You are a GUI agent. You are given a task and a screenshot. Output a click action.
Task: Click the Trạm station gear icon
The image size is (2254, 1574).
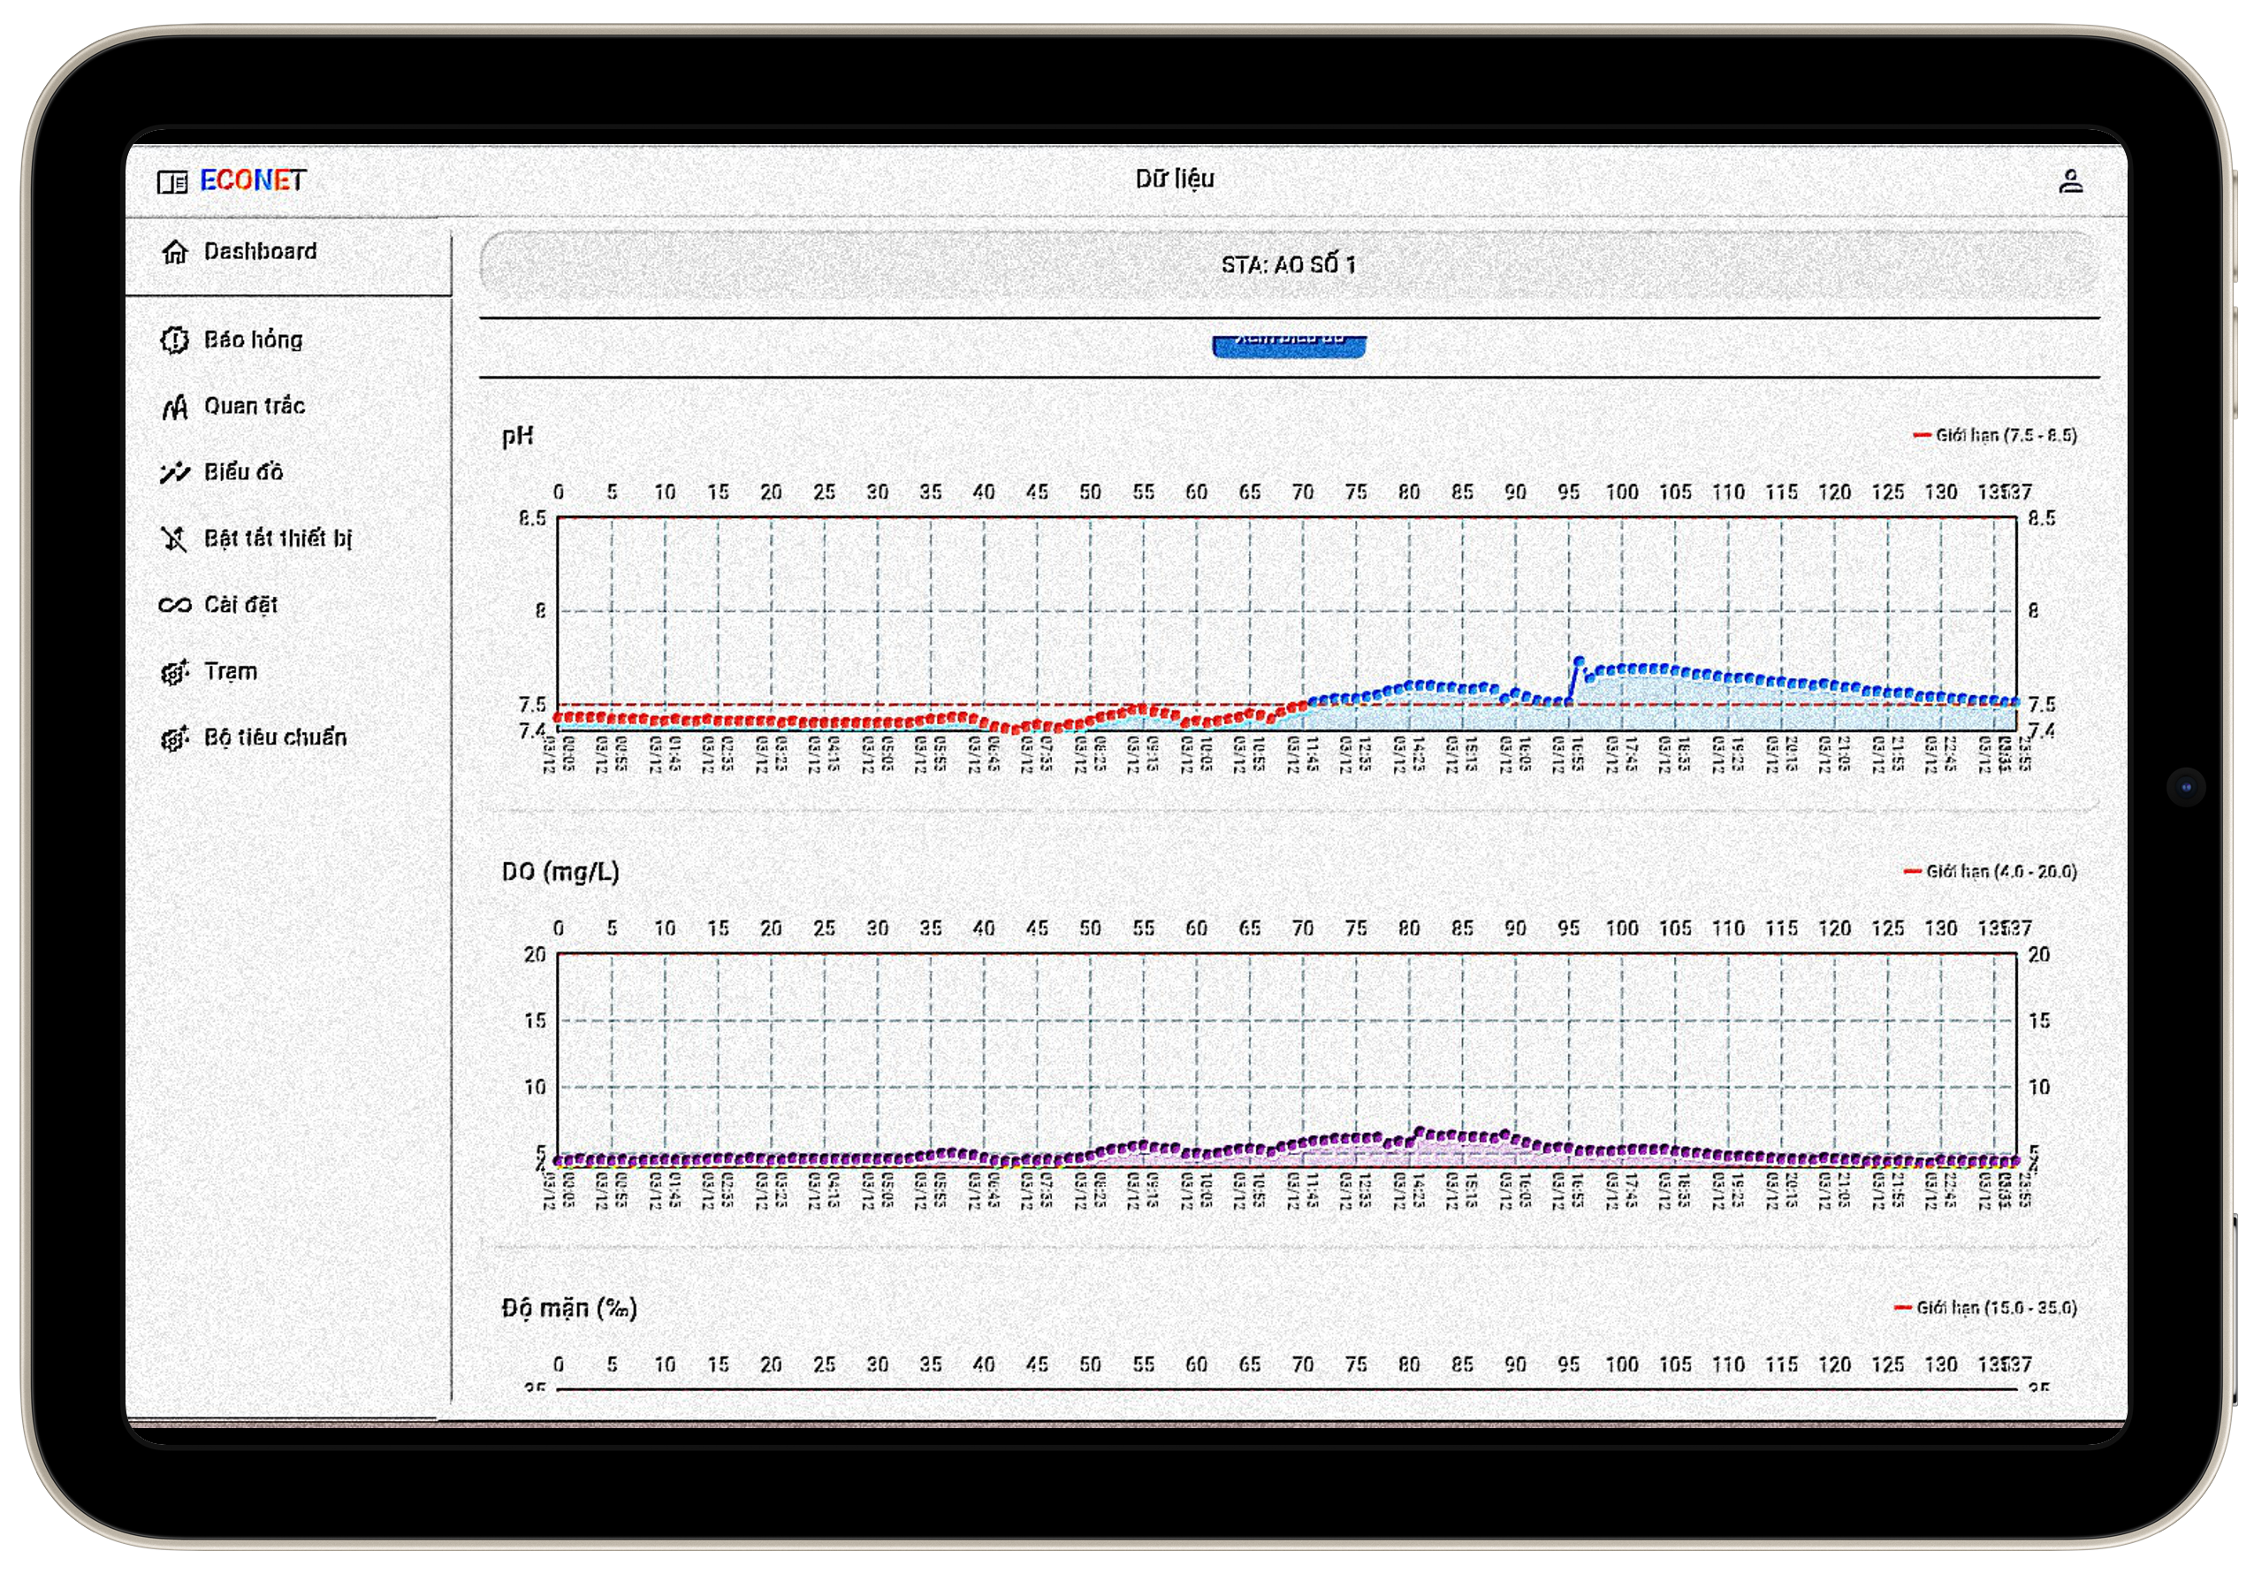coord(175,673)
